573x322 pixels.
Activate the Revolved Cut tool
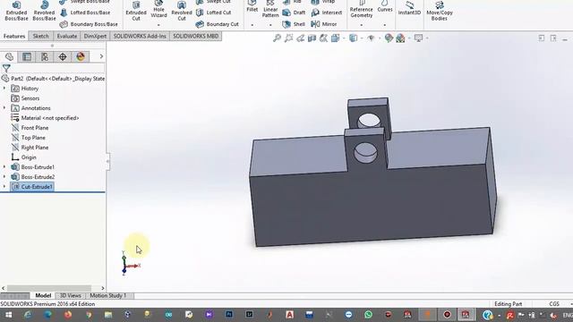[182, 11]
